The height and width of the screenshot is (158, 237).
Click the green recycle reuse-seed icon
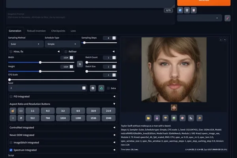pos(101,88)
